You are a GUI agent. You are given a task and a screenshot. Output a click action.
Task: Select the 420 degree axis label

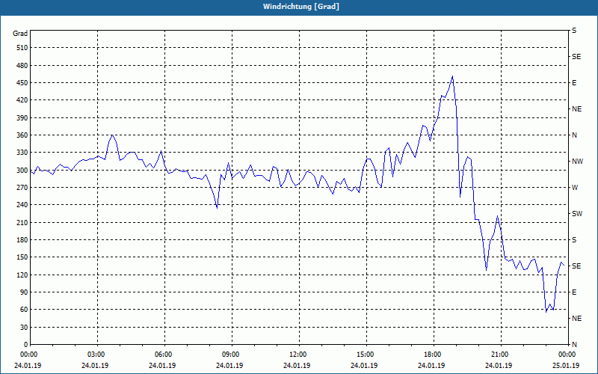coord(22,100)
